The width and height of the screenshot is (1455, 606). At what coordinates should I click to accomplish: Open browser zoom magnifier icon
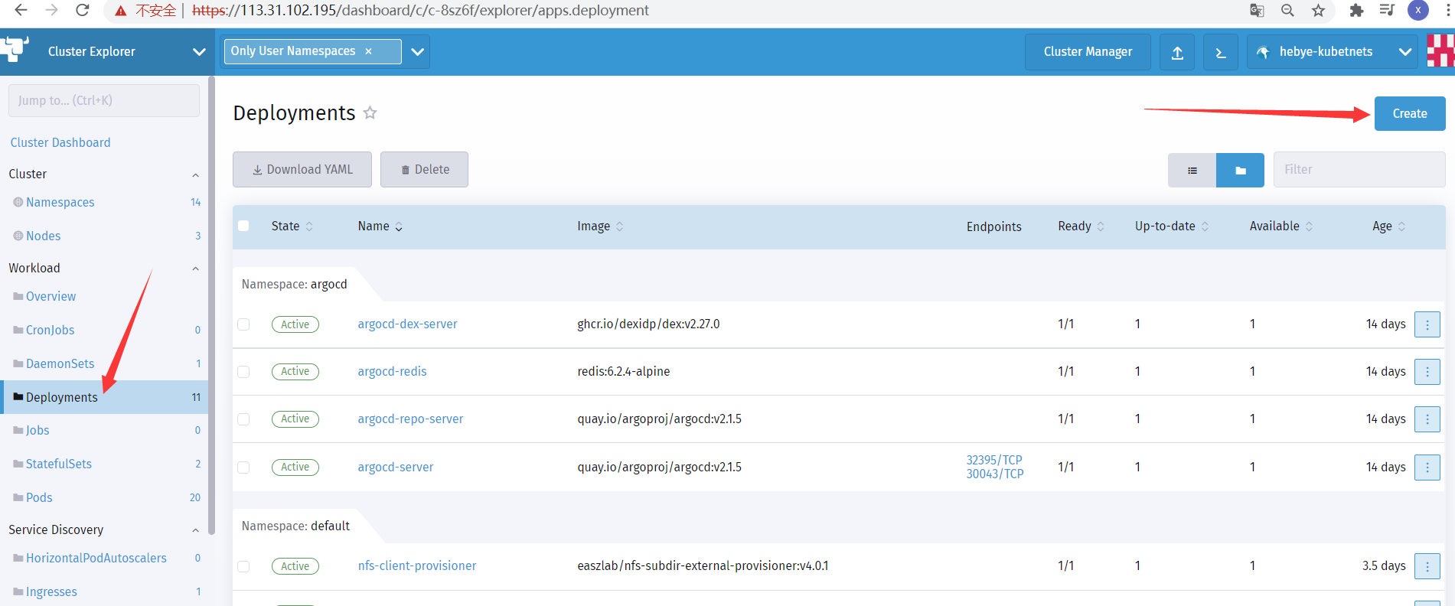pos(1287,10)
